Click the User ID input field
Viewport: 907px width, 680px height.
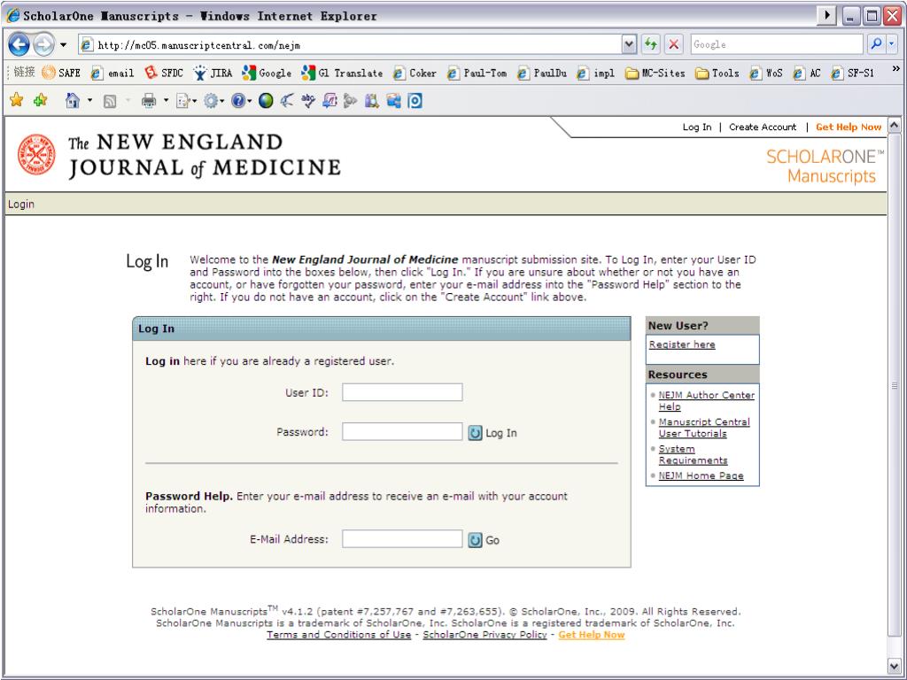402,392
